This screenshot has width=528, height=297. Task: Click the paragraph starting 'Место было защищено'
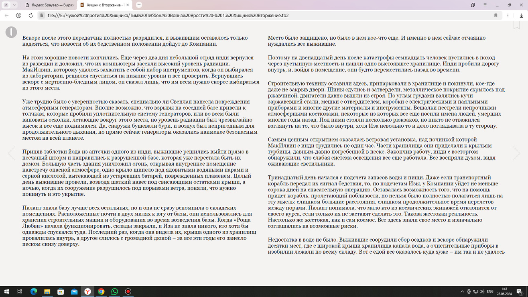click(377, 41)
